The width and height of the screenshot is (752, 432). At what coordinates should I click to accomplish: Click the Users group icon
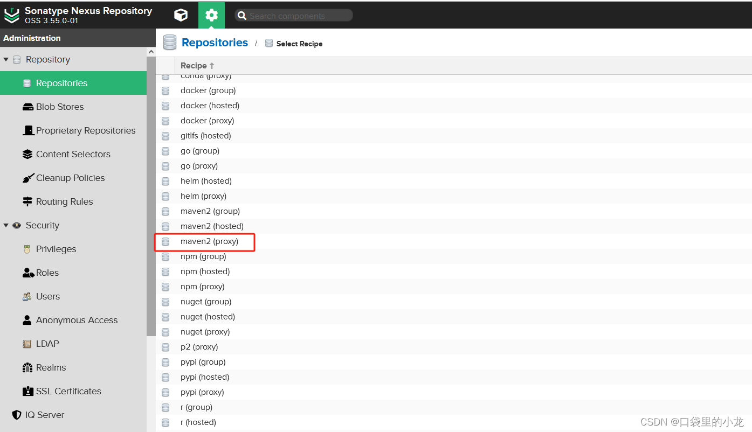pos(27,296)
